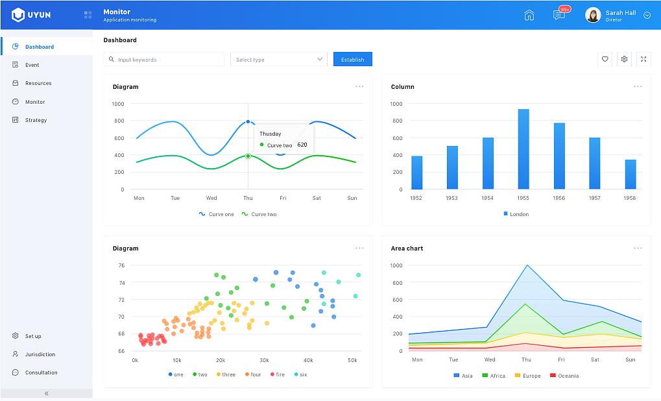Click the Establish button
Image resolution: width=661 pixels, height=401 pixels.
pyautogui.click(x=352, y=59)
